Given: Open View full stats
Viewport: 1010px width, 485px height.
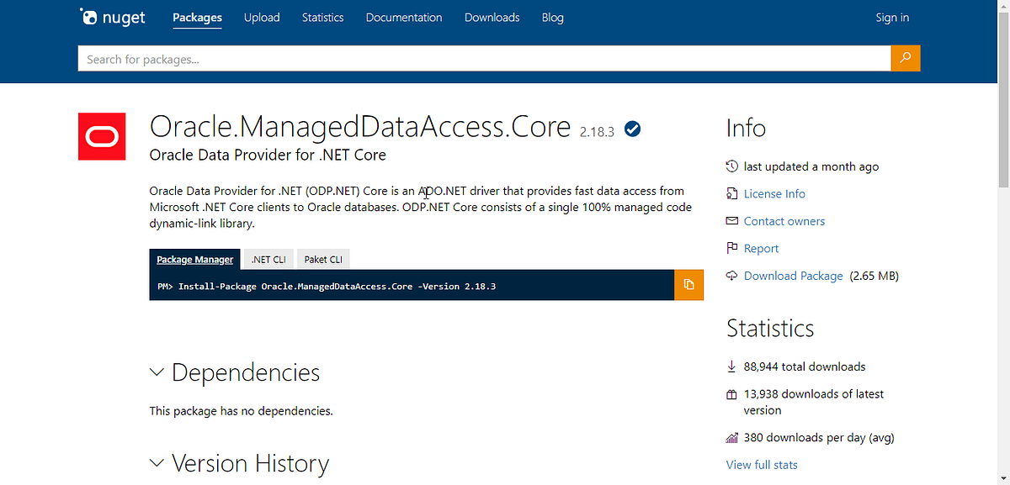Looking at the screenshot, I should [761, 464].
